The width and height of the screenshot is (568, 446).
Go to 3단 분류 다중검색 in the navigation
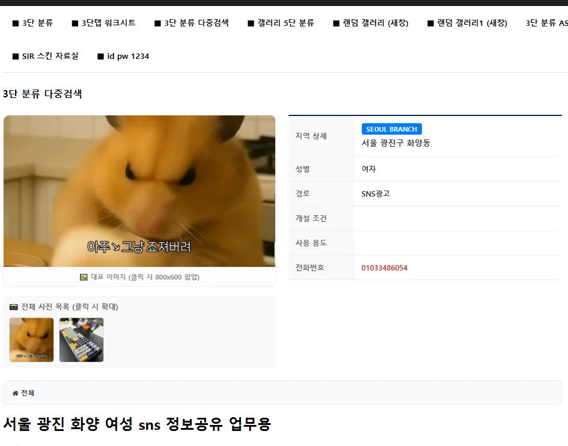[x=192, y=23]
